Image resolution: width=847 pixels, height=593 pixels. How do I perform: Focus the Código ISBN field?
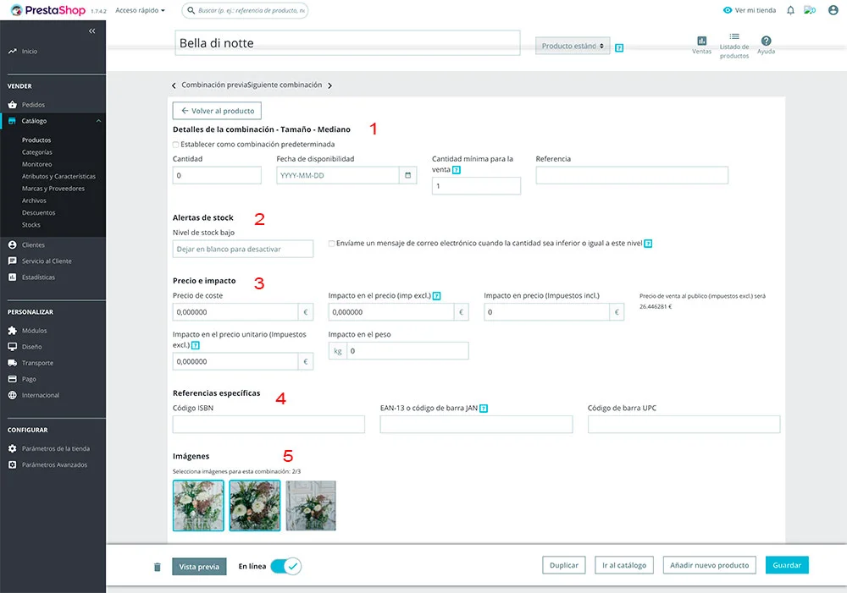pyautogui.click(x=269, y=424)
